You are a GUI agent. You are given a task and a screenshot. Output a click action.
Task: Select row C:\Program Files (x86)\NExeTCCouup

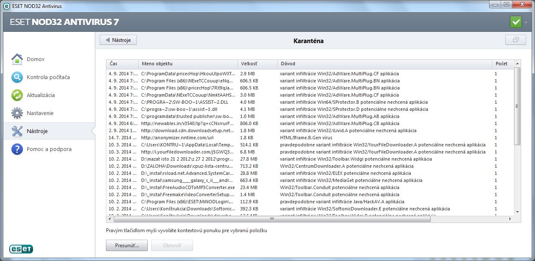[x=310, y=81]
